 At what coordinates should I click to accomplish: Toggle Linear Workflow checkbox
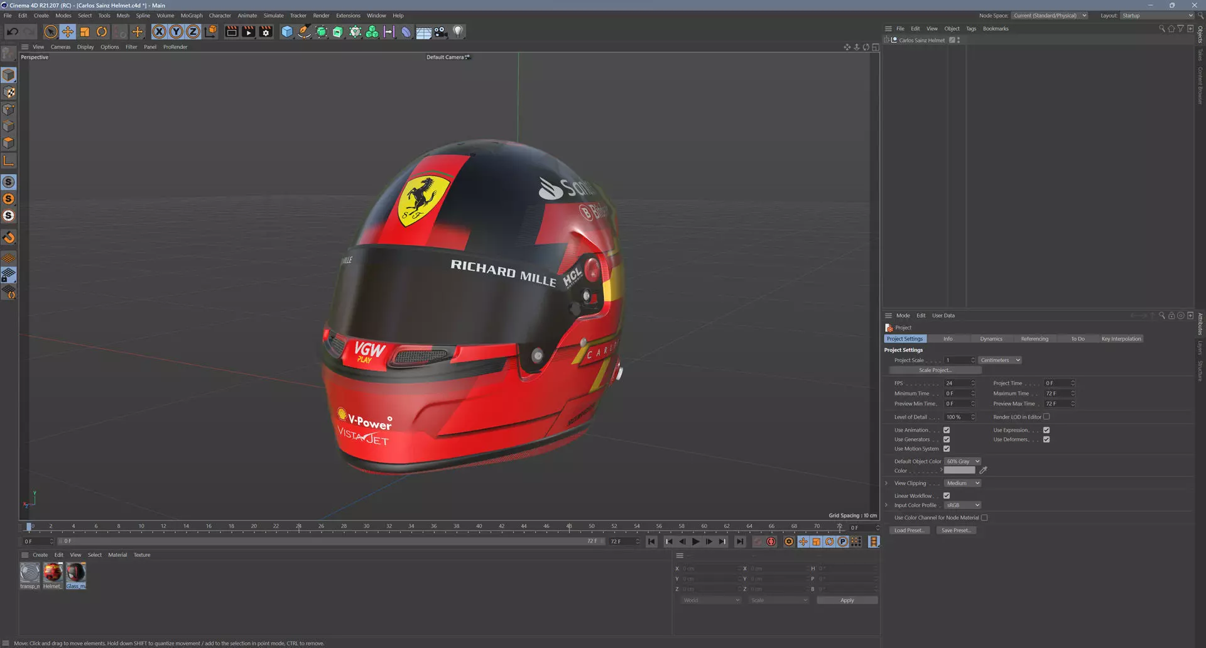[947, 496]
